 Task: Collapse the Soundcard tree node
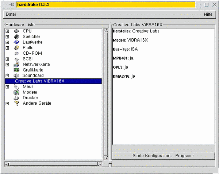tap(7, 76)
